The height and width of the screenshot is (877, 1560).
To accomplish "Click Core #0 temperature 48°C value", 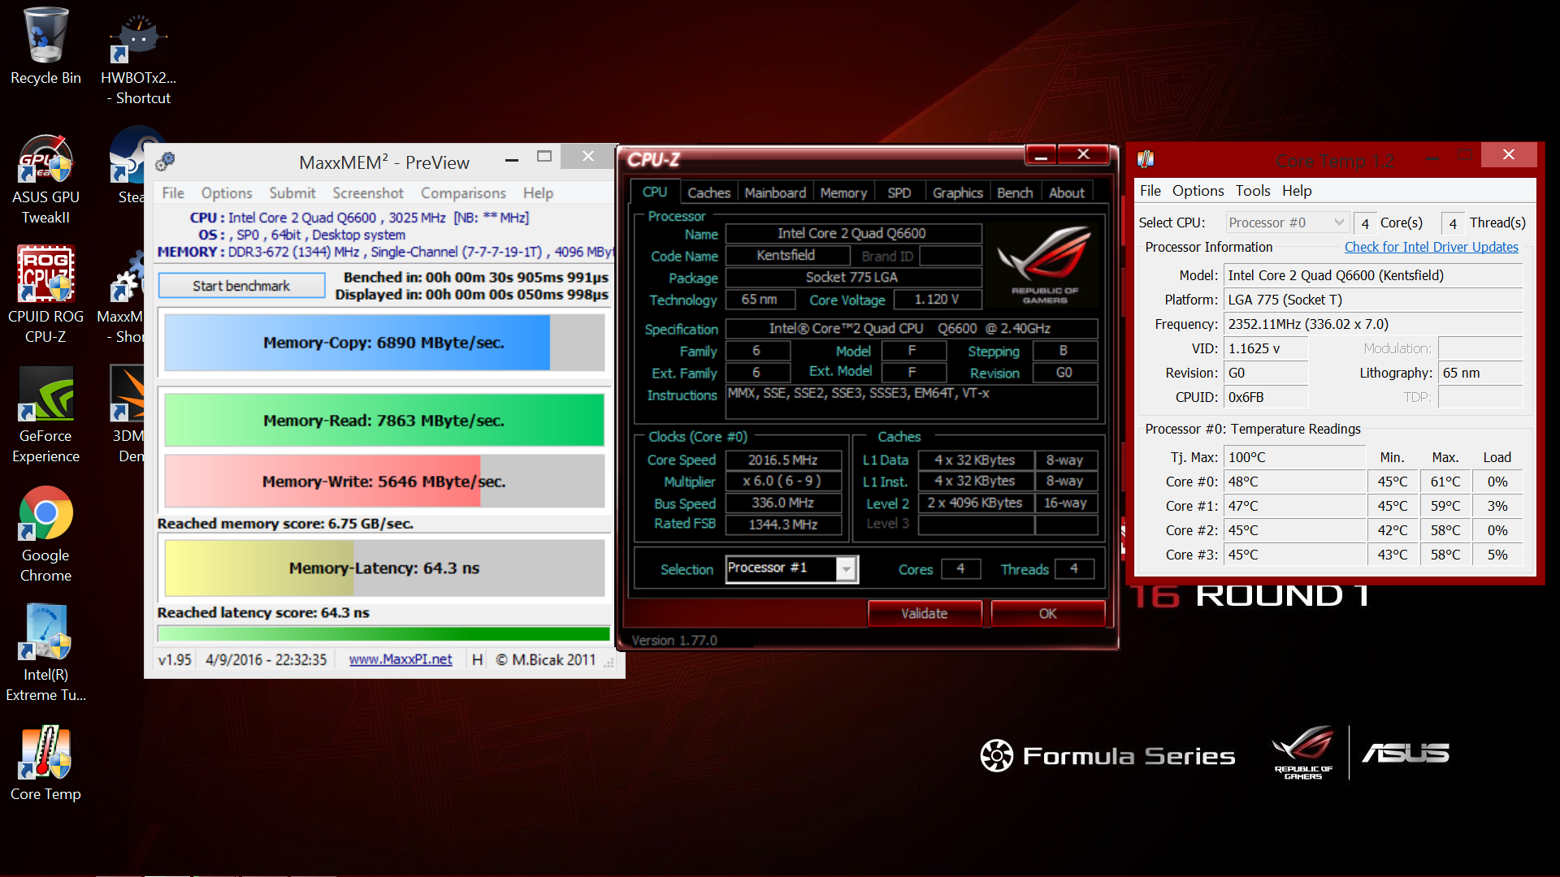I will tap(1294, 482).
